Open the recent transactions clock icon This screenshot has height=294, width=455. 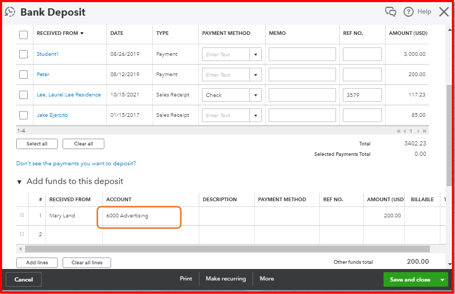click(10, 12)
